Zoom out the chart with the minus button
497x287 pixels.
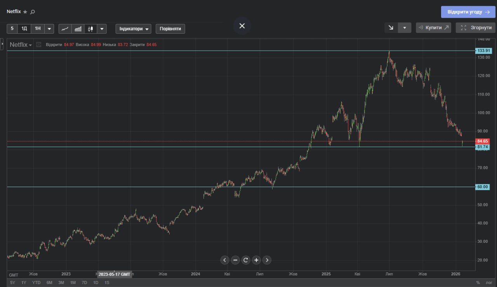point(235,260)
